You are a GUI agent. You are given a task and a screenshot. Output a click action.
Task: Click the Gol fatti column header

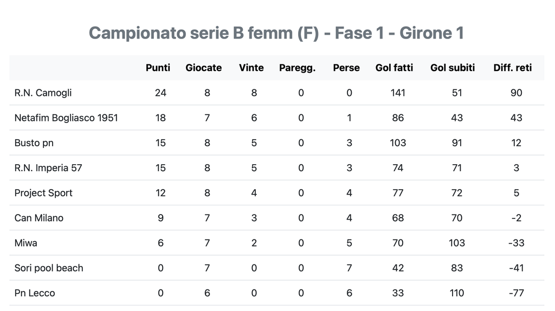[394, 68]
